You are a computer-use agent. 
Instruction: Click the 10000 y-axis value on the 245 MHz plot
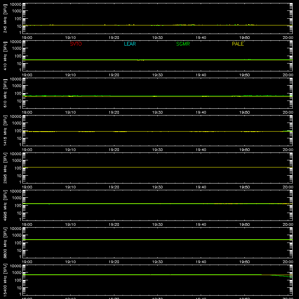tap(16, 4)
